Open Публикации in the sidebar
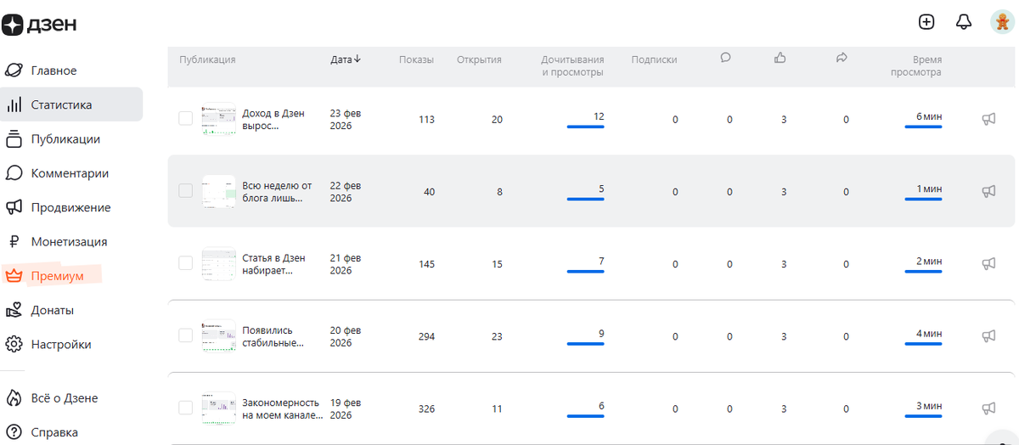Image resolution: width=1019 pixels, height=445 pixels. [x=65, y=139]
